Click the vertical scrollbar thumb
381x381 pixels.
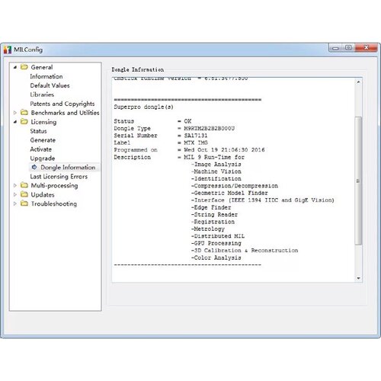point(358,181)
